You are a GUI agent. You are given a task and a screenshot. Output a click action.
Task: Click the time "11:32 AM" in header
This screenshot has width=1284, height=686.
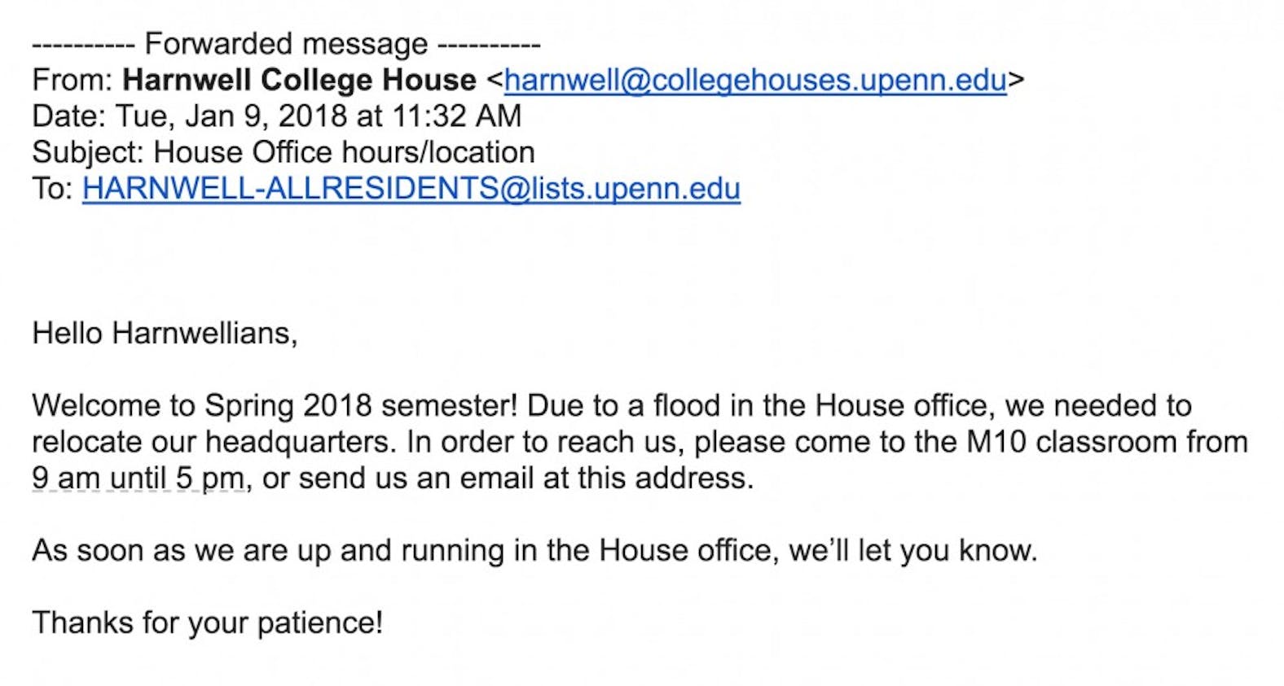click(456, 116)
